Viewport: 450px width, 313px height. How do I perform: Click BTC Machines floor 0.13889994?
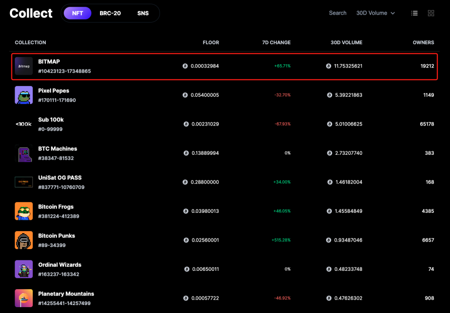coord(205,153)
